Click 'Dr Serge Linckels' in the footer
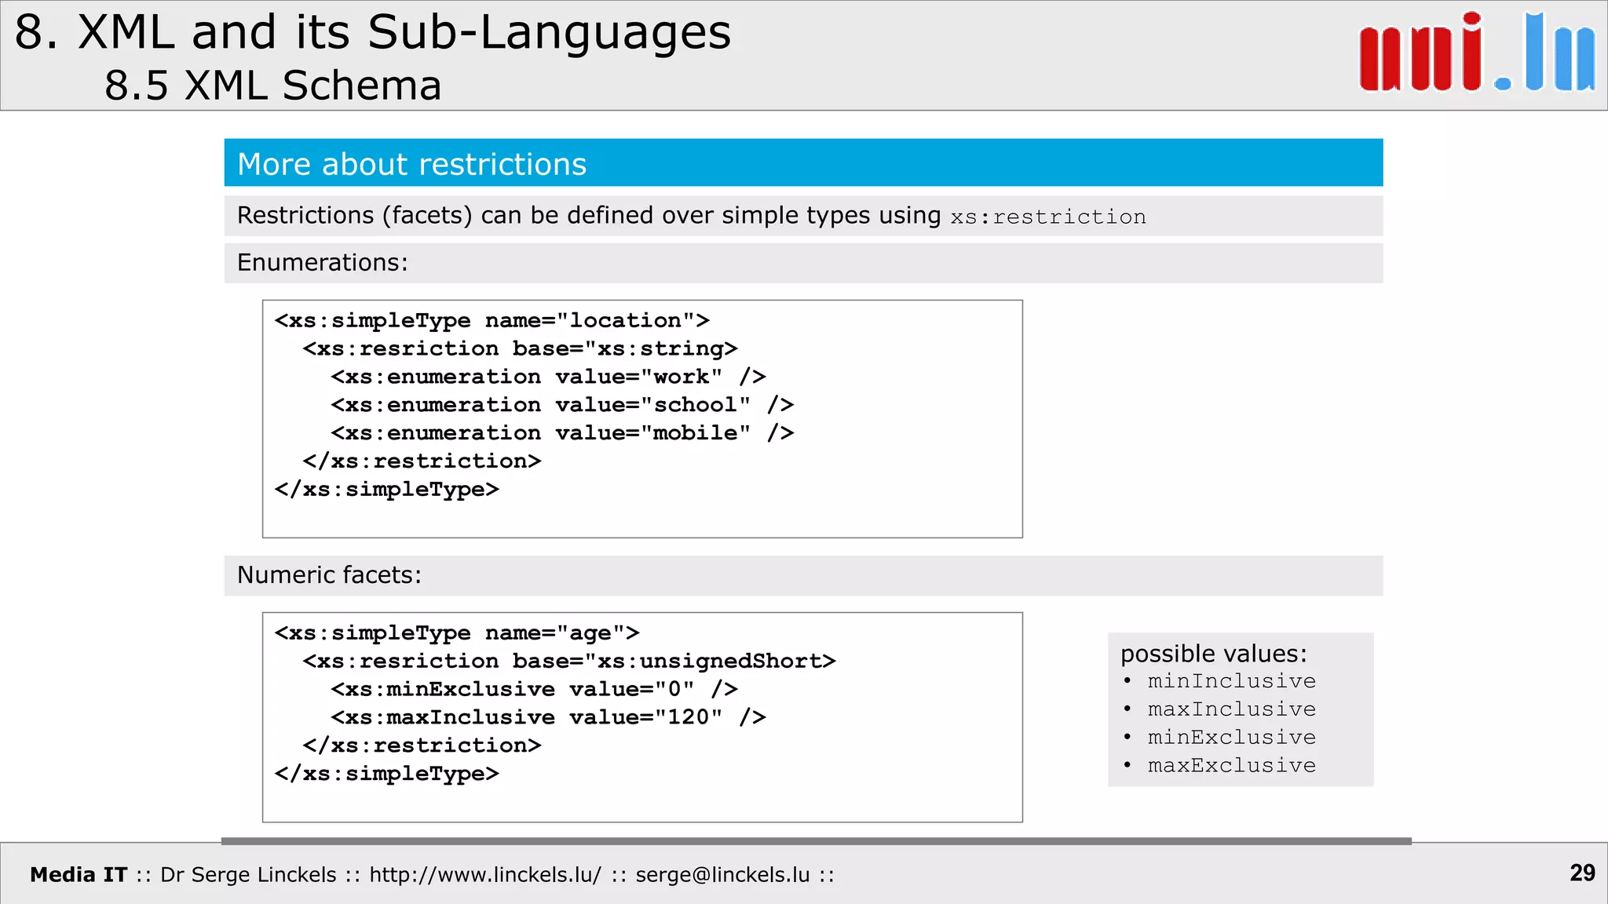The width and height of the screenshot is (1608, 904). (x=248, y=874)
